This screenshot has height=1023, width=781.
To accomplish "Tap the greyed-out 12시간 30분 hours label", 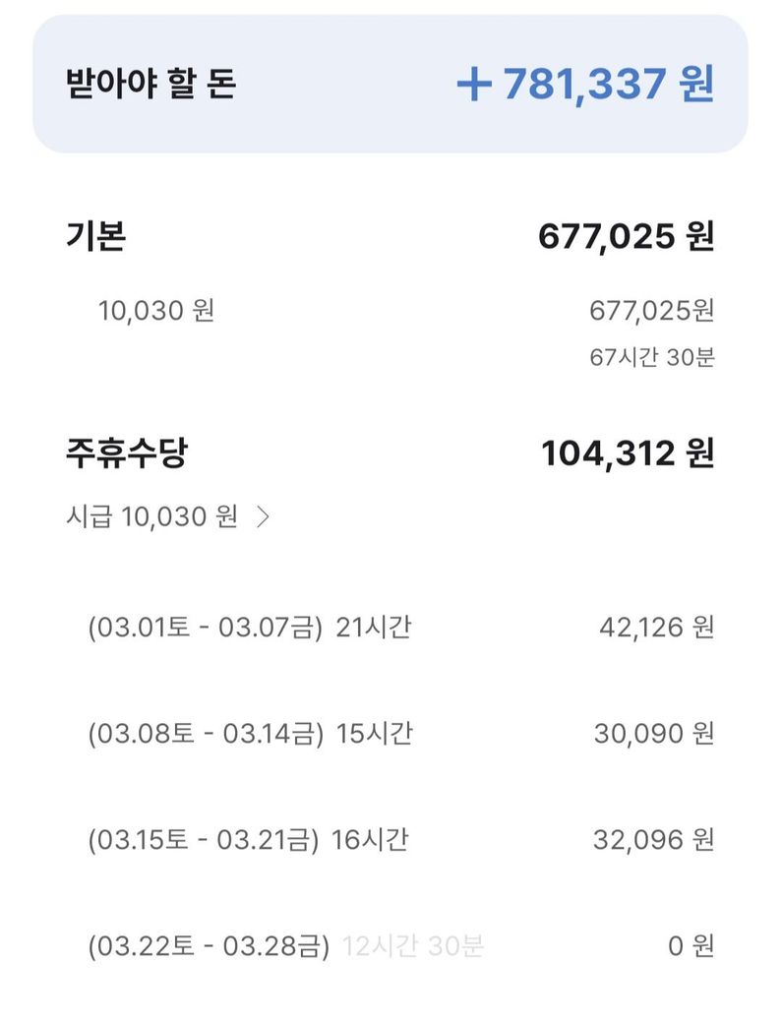I will click(x=413, y=946).
